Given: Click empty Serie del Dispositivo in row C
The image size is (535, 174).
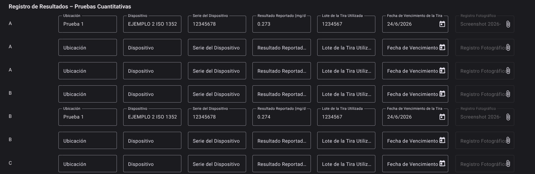Looking at the screenshot, I should (x=217, y=163).
